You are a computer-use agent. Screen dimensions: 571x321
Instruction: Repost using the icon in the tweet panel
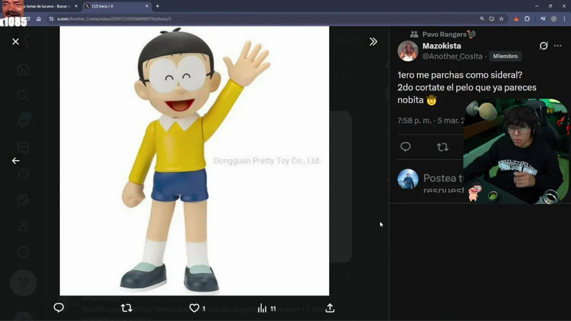[x=443, y=147]
